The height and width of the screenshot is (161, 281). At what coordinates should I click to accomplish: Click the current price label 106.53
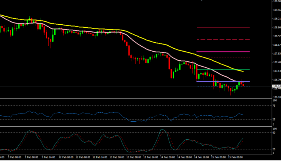point(277,86)
